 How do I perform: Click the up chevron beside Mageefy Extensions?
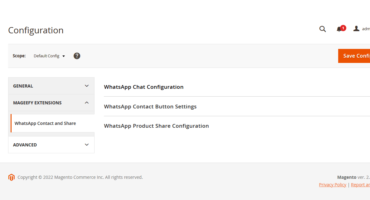(x=87, y=103)
